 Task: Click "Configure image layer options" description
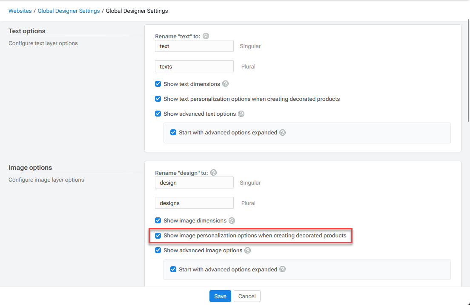point(46,180)
